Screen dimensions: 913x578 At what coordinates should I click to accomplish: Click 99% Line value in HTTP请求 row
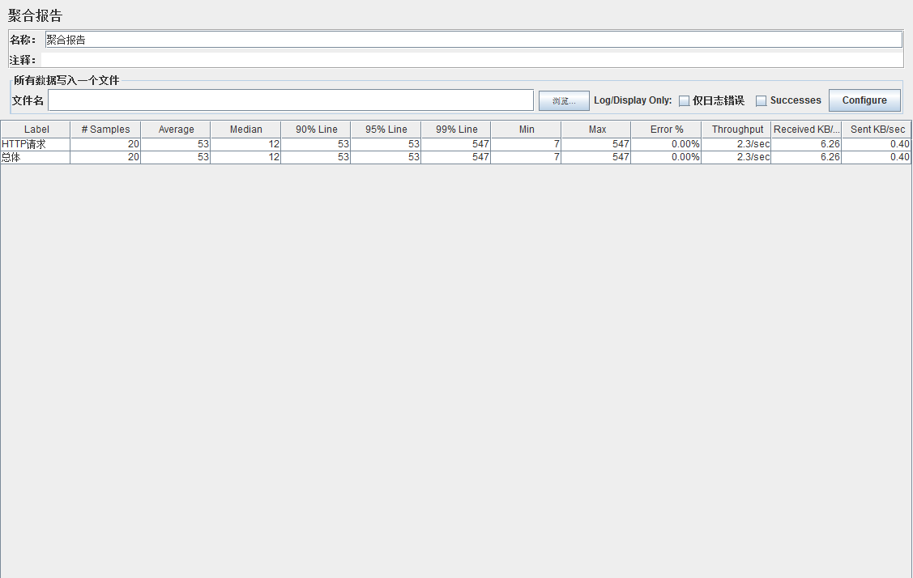pos(456,144)
